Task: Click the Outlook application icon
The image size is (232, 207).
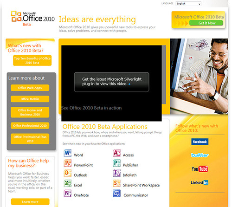Action: (68, 173)
